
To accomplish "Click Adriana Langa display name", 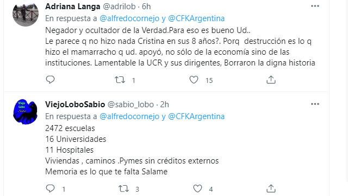I will point(72,6).
